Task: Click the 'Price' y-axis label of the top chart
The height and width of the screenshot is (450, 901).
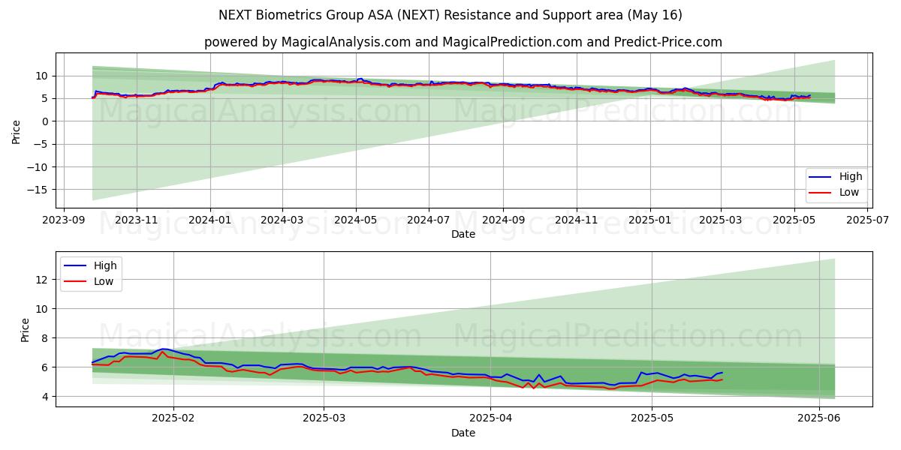Action: [x=17, y=131]
